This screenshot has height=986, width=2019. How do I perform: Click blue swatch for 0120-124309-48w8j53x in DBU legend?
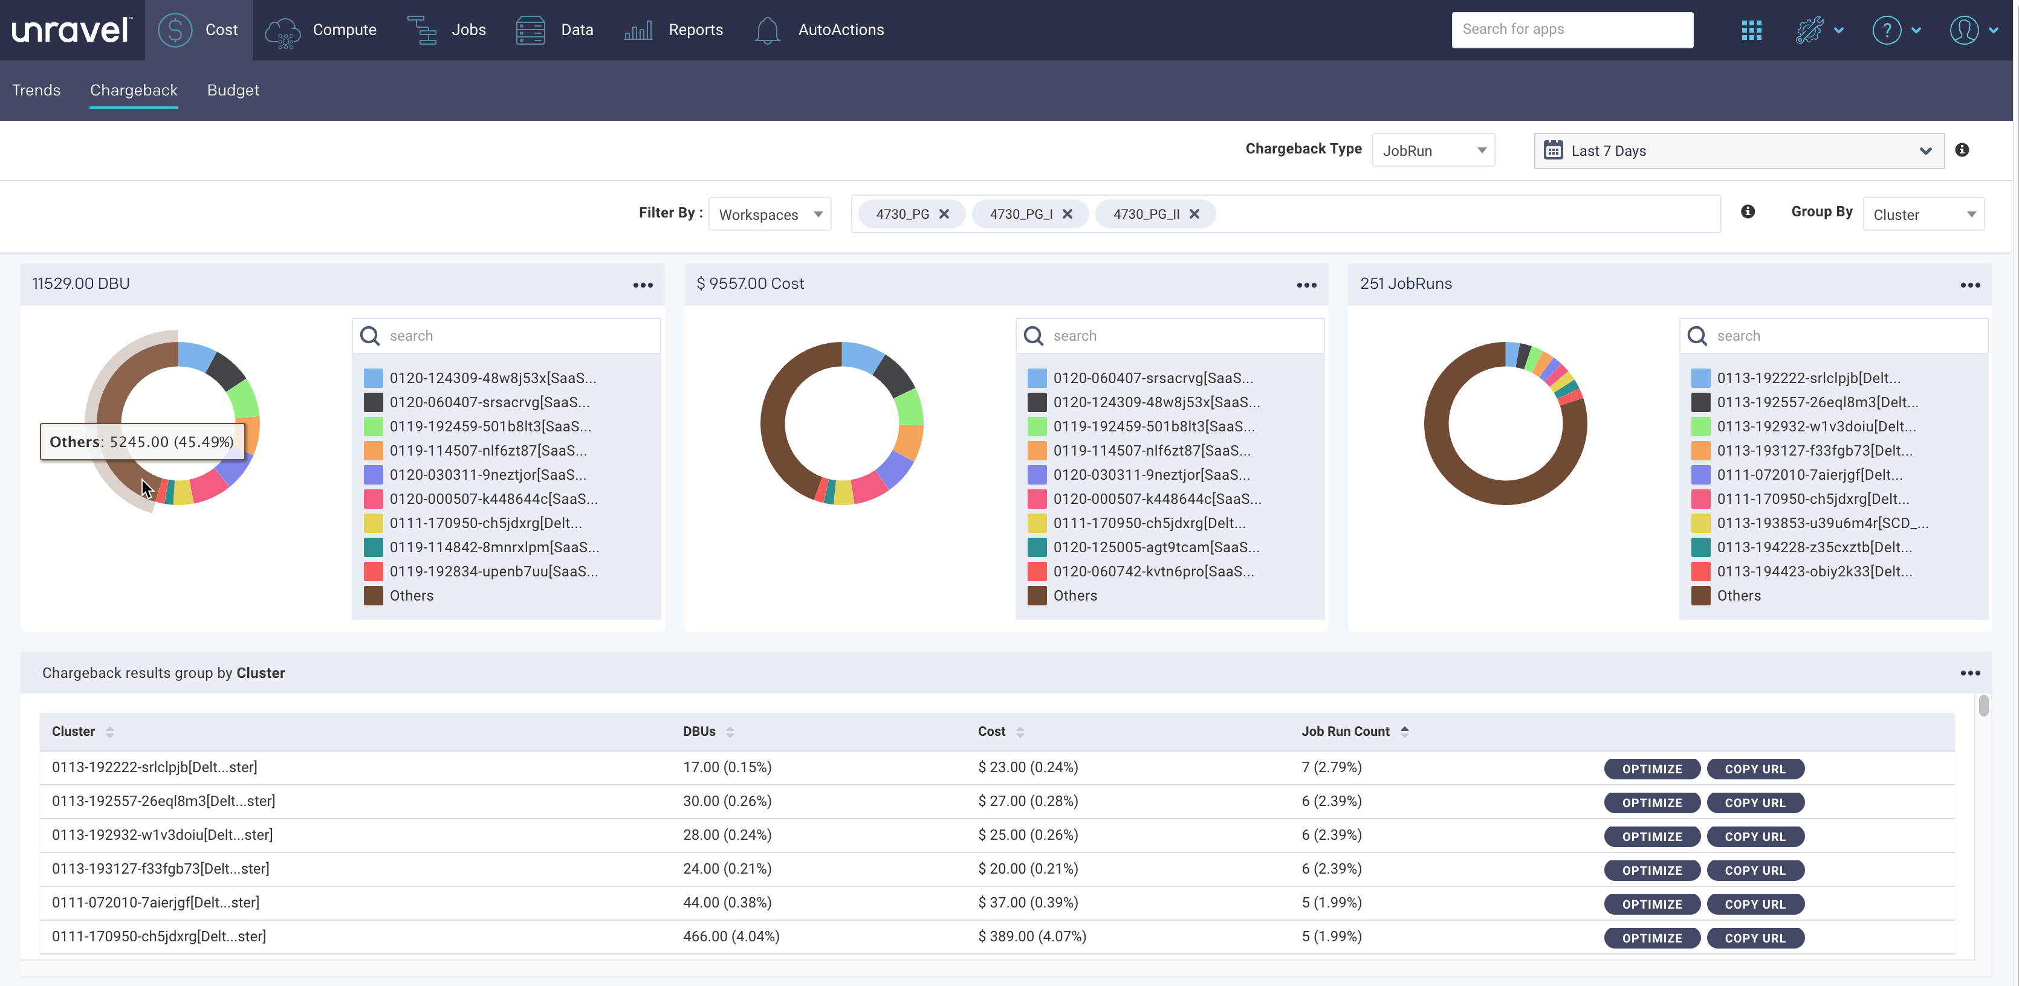click(x=373, y=378)
